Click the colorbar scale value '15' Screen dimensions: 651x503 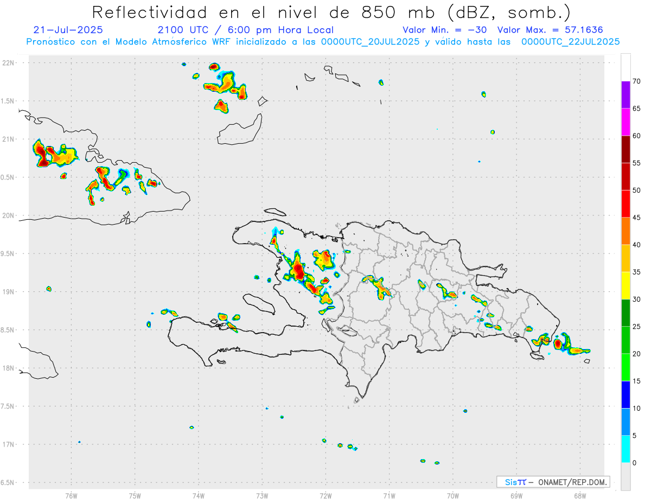(637, 381)
